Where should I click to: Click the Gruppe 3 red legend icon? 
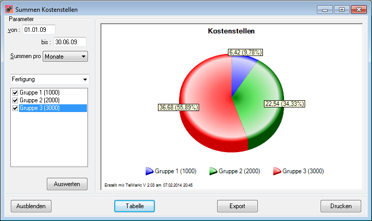click(x=277, y=171)
